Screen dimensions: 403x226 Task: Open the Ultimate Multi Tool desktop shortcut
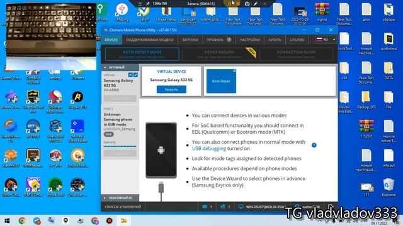point(55,100)
